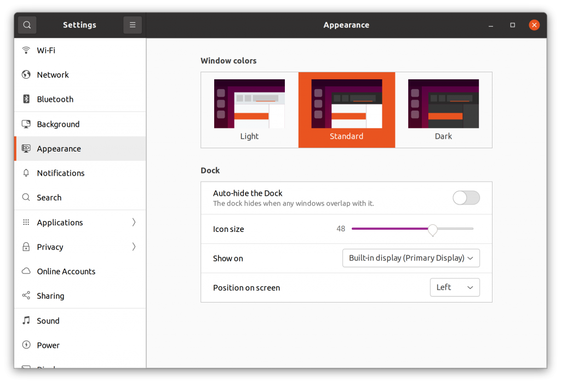The height and width of the screenshot is (384, 561).
Task: Open the hamburger menu in Settings
Action: [x=132, y=25]
